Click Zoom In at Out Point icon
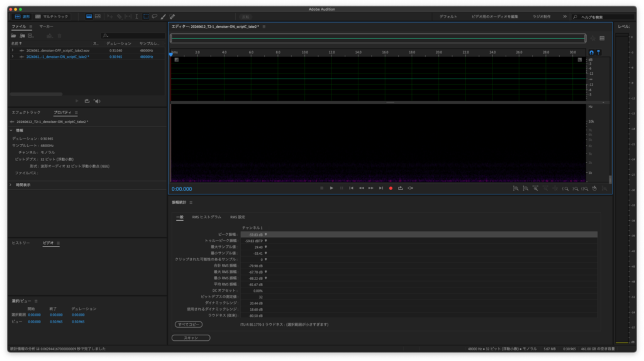Image resolution: width=644 pixels, height=361 pixels. pos(575,189)
